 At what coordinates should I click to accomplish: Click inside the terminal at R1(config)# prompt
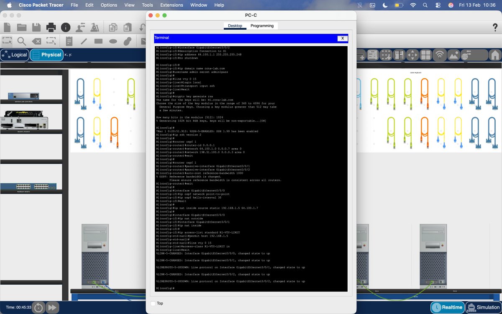pos(165,288)
